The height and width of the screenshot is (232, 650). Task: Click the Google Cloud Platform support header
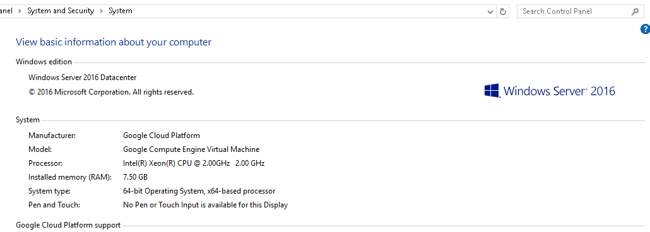pos(68,225)
